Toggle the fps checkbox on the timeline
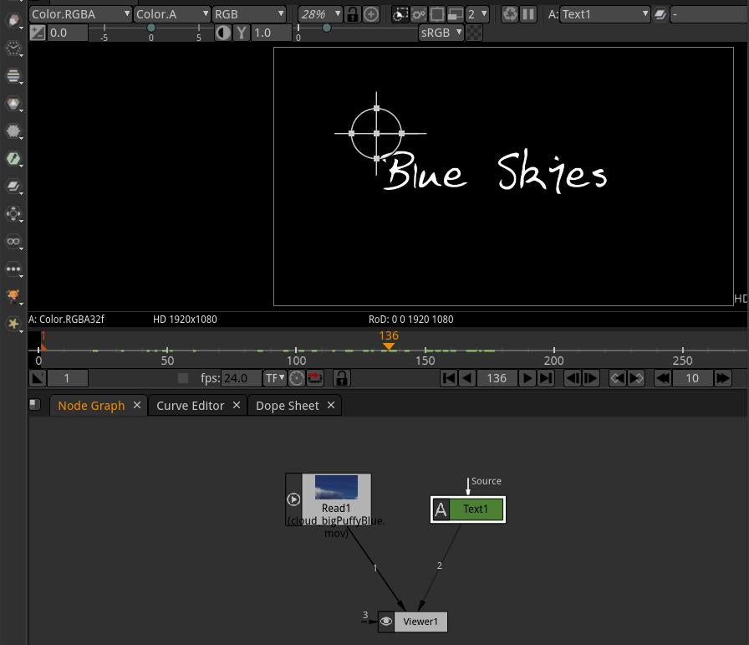Viewport: 749px width, 645px height. [184, 378]
